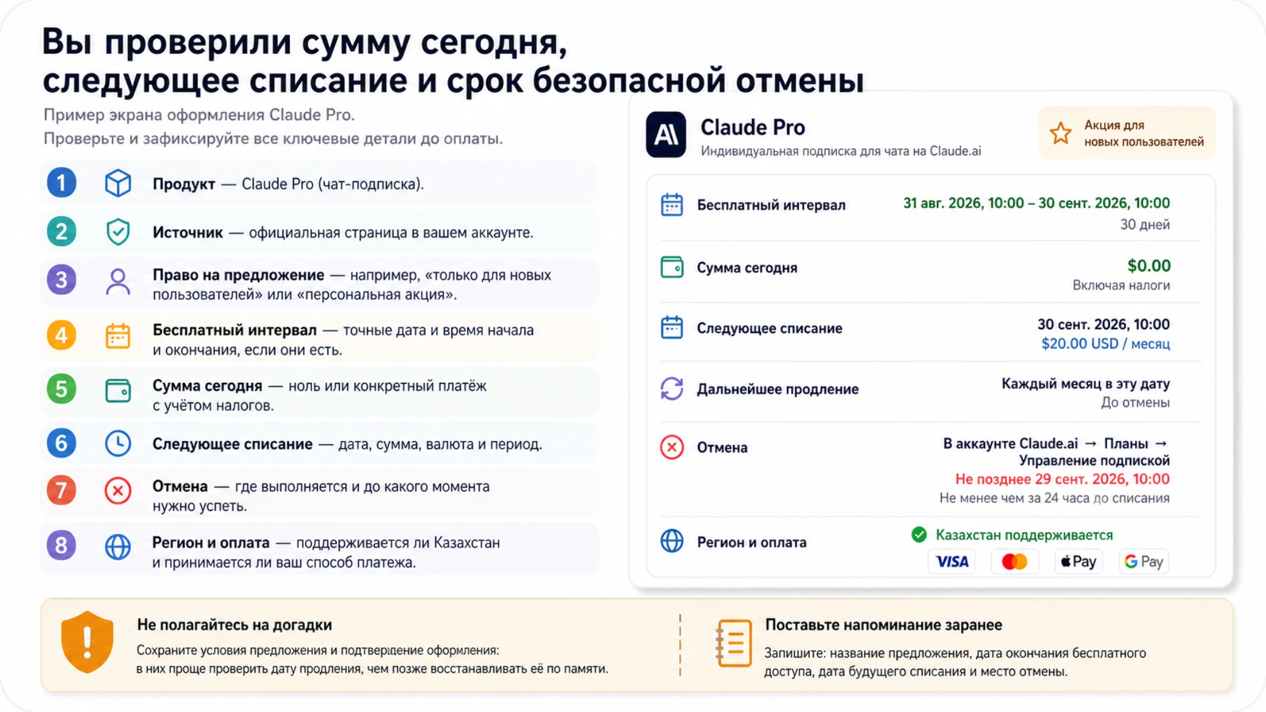Click wallet icon next to Сумма сегодня in card
Image resolution: width=1266 pixels, height=712 pixels.
(x=672, y=268)
